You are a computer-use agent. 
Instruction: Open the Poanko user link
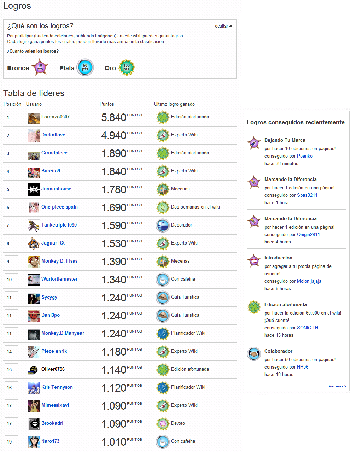(x=305, y=156)
